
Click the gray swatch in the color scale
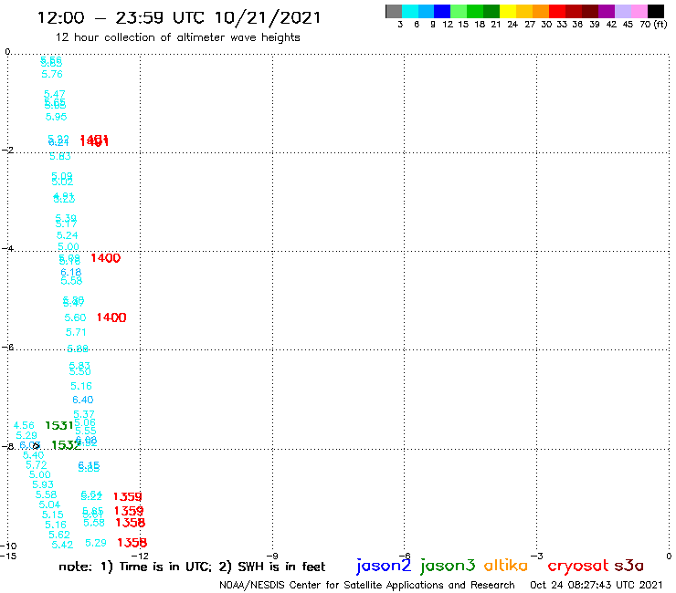click(x=394, y=11)
